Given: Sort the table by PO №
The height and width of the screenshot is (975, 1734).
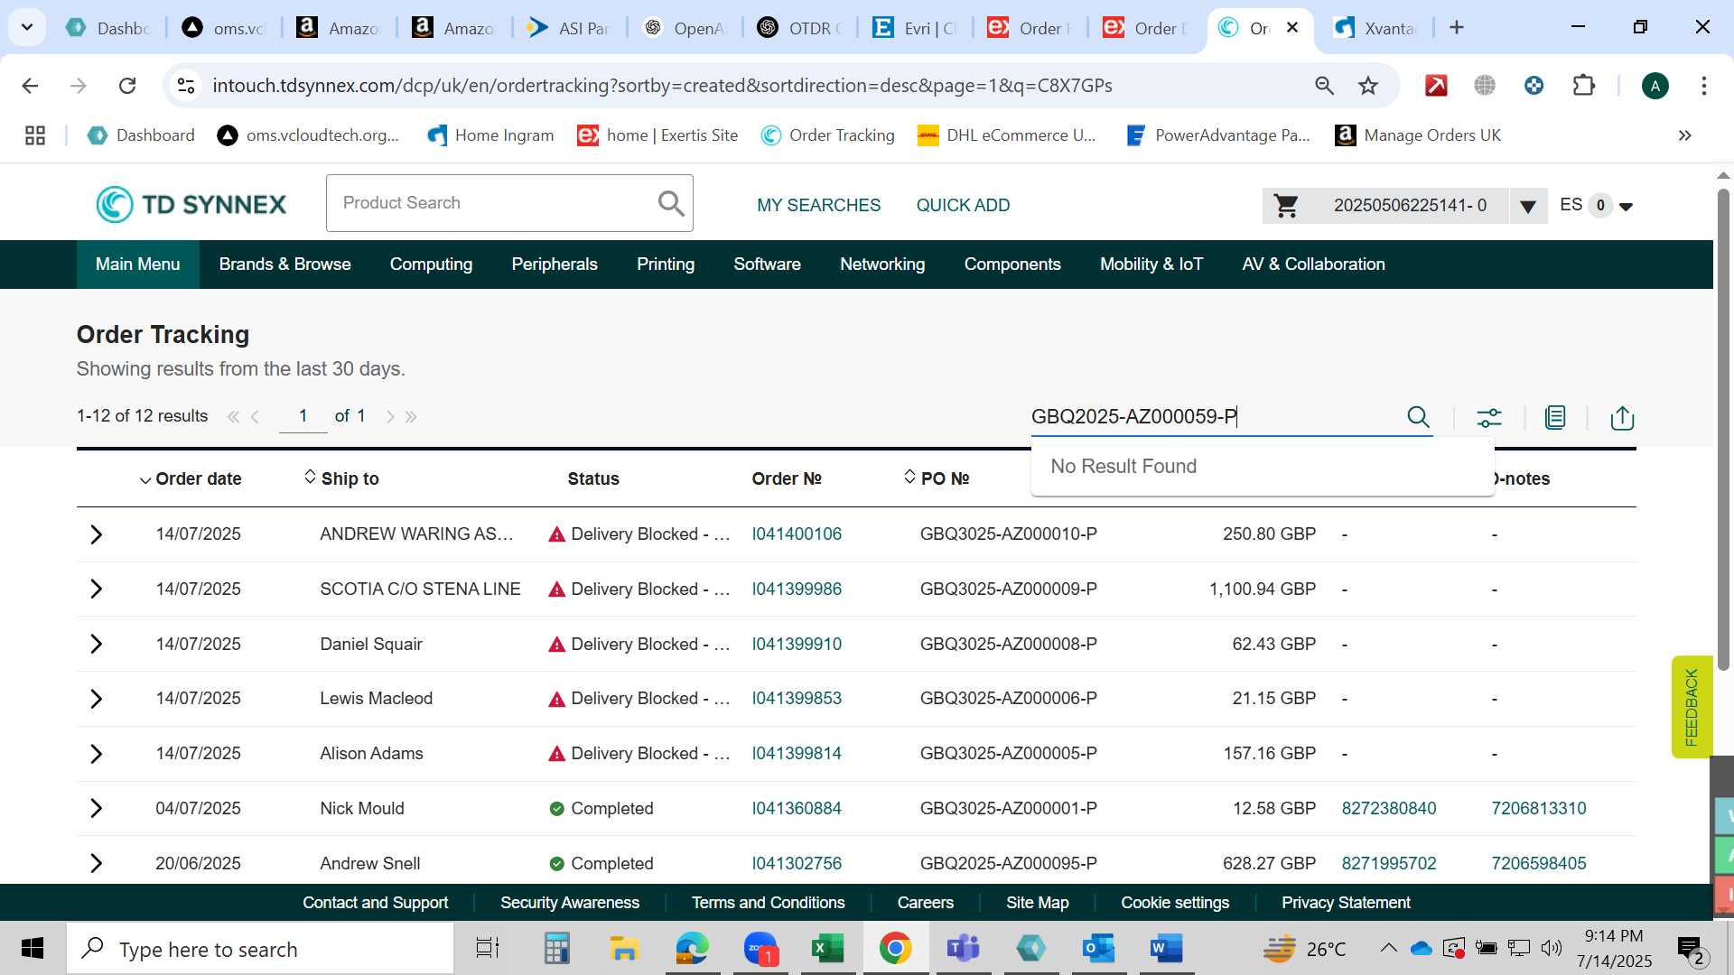Looking at the screenshot, I should (x=937, y=478).
